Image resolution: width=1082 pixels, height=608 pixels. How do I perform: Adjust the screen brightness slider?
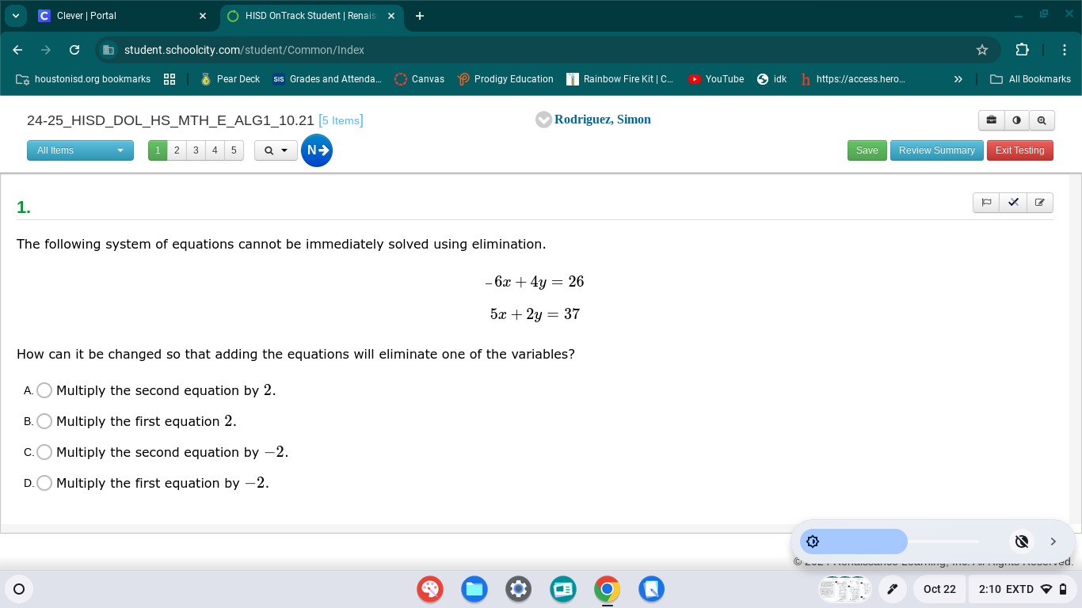[x=890, y=541]
